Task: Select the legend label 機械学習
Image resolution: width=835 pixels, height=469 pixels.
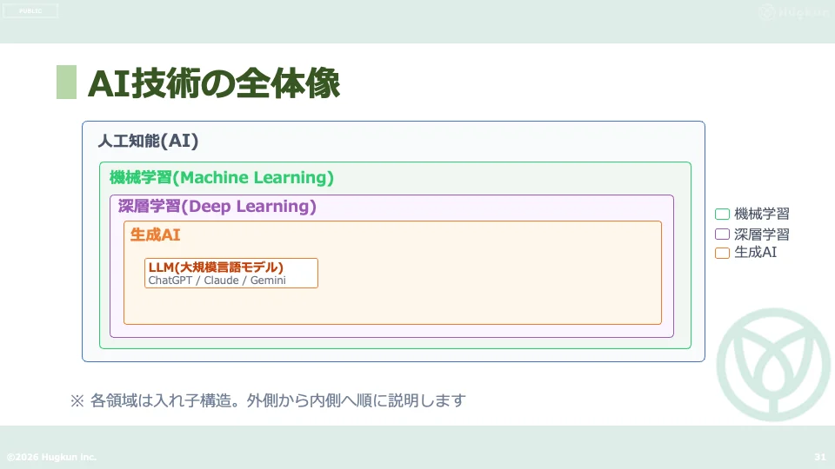Action: 762,214
